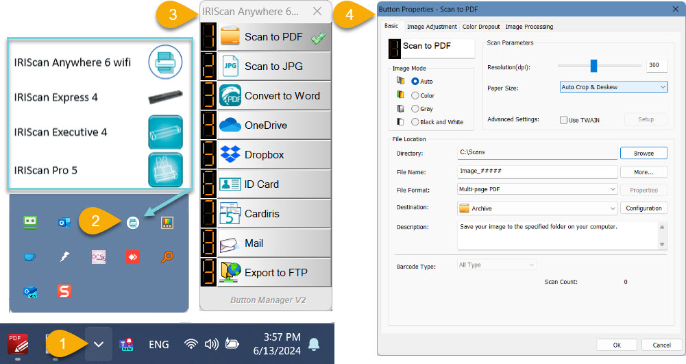Switch to the Color Dropout tab
The width and height of the screenshot is (686, 364).
(481, 27)
